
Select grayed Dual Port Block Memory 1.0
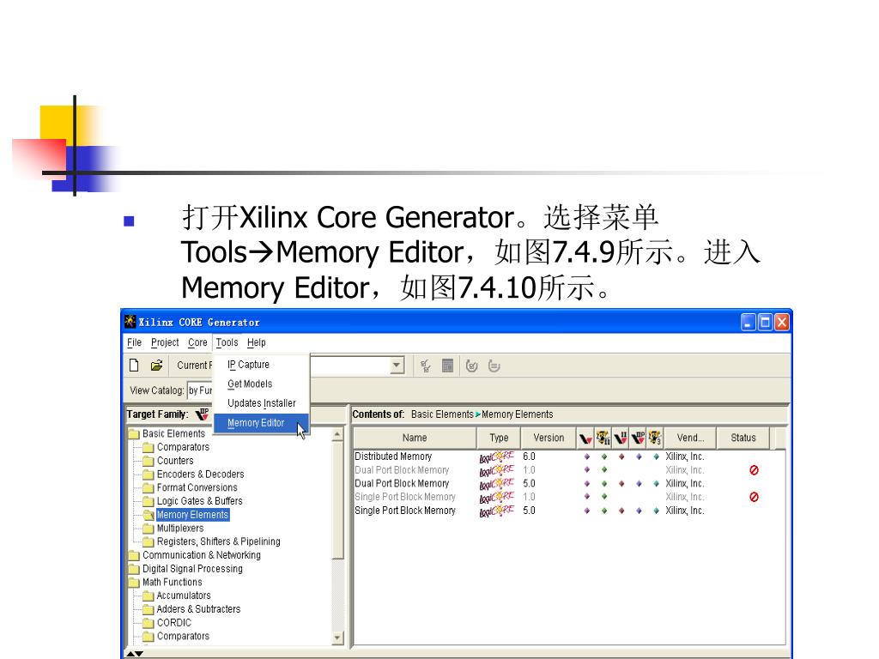[x=569, y=470]
